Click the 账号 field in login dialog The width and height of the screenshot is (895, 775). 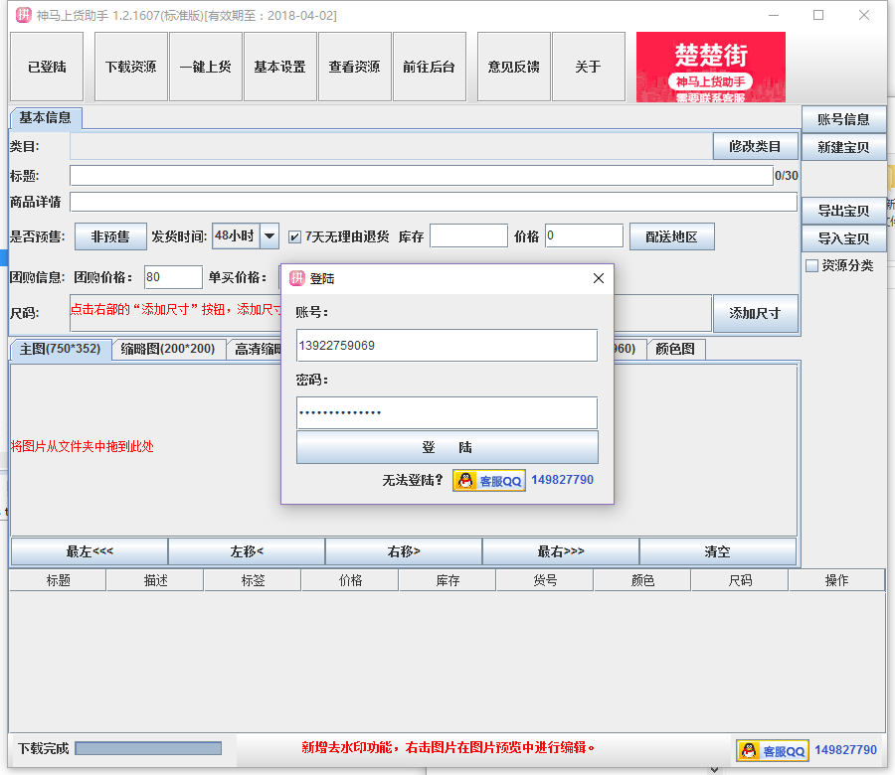coord(447,346)
